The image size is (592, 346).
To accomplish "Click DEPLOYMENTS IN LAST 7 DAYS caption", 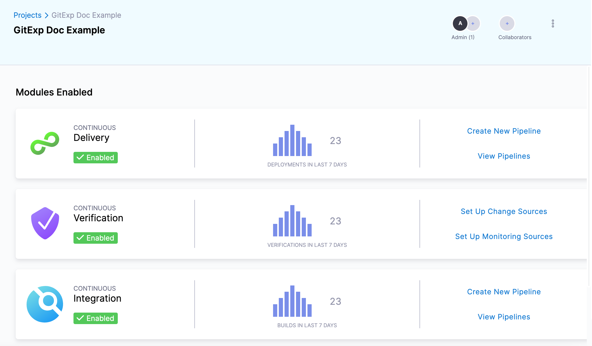I will coord(307,165).
